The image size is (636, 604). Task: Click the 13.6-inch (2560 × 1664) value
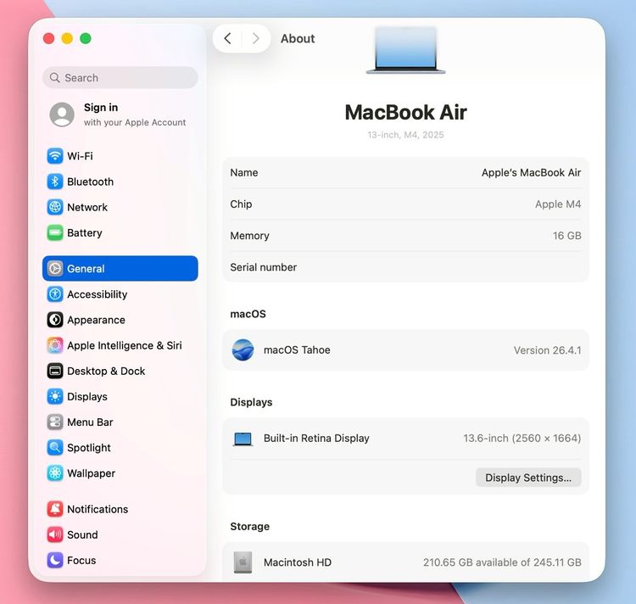point(522,438)
